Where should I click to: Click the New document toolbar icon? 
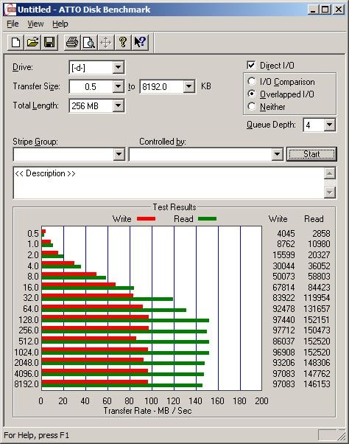click(15, 43)
